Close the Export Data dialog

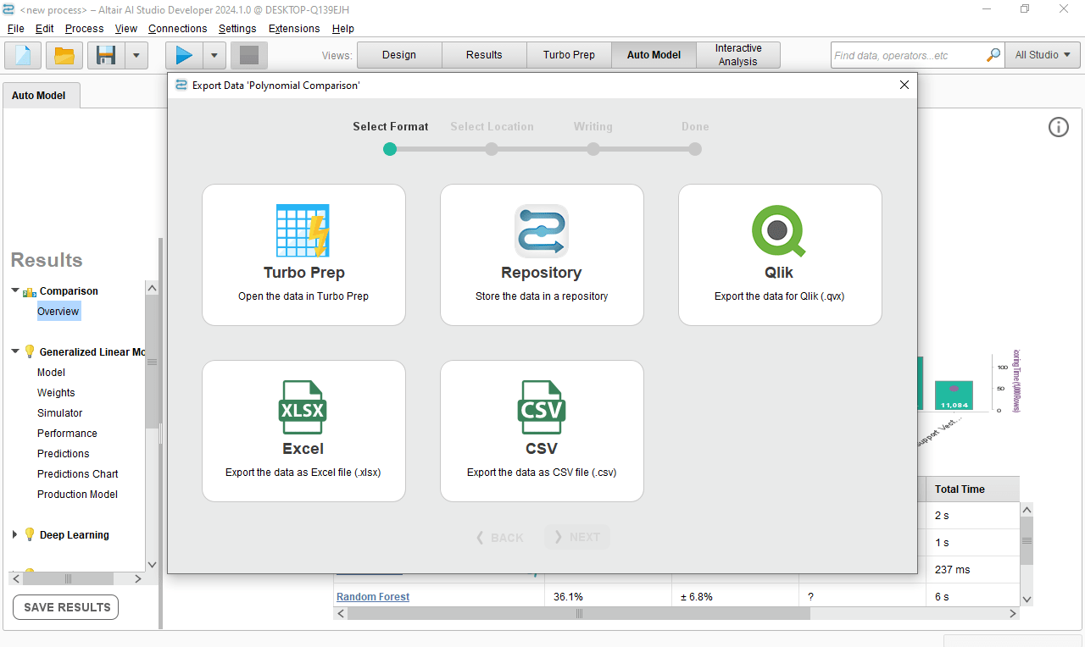pyautogui.click(x=904, y=85)
